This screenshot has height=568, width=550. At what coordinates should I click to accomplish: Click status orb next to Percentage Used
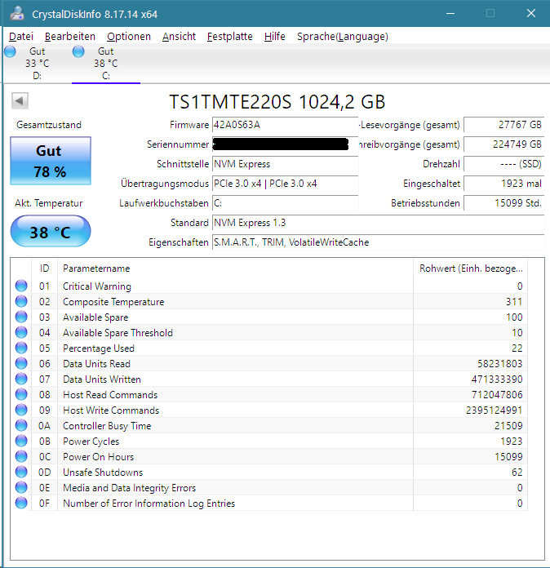(x=21, y=348)
